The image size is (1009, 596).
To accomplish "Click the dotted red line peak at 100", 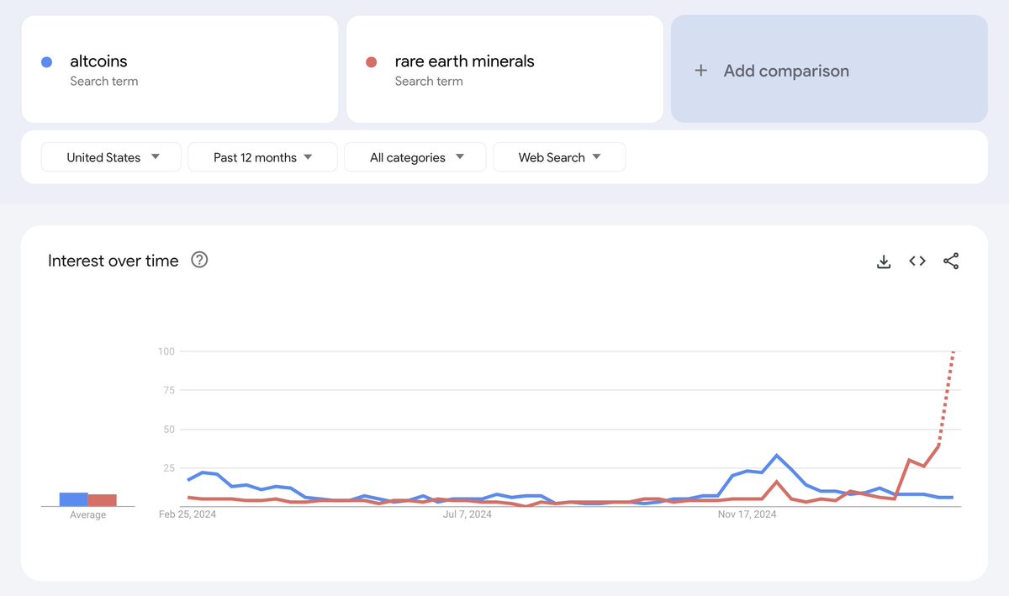I will [953, 352].
